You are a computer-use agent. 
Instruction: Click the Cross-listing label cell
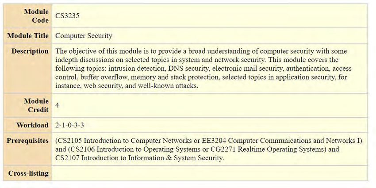click(27, 173)
